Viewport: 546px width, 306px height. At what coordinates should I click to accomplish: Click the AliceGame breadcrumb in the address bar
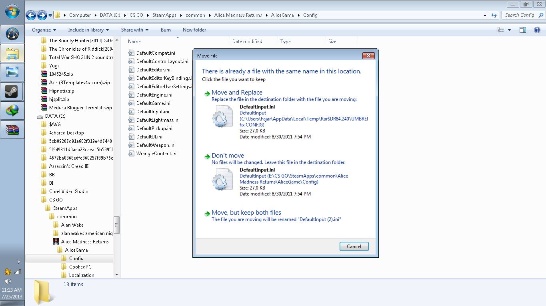pyautogui.click(x=282, y=15)
